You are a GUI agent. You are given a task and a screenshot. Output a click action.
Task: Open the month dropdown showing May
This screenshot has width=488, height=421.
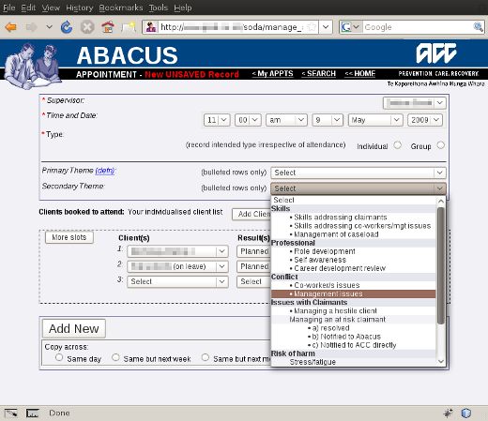375,120
